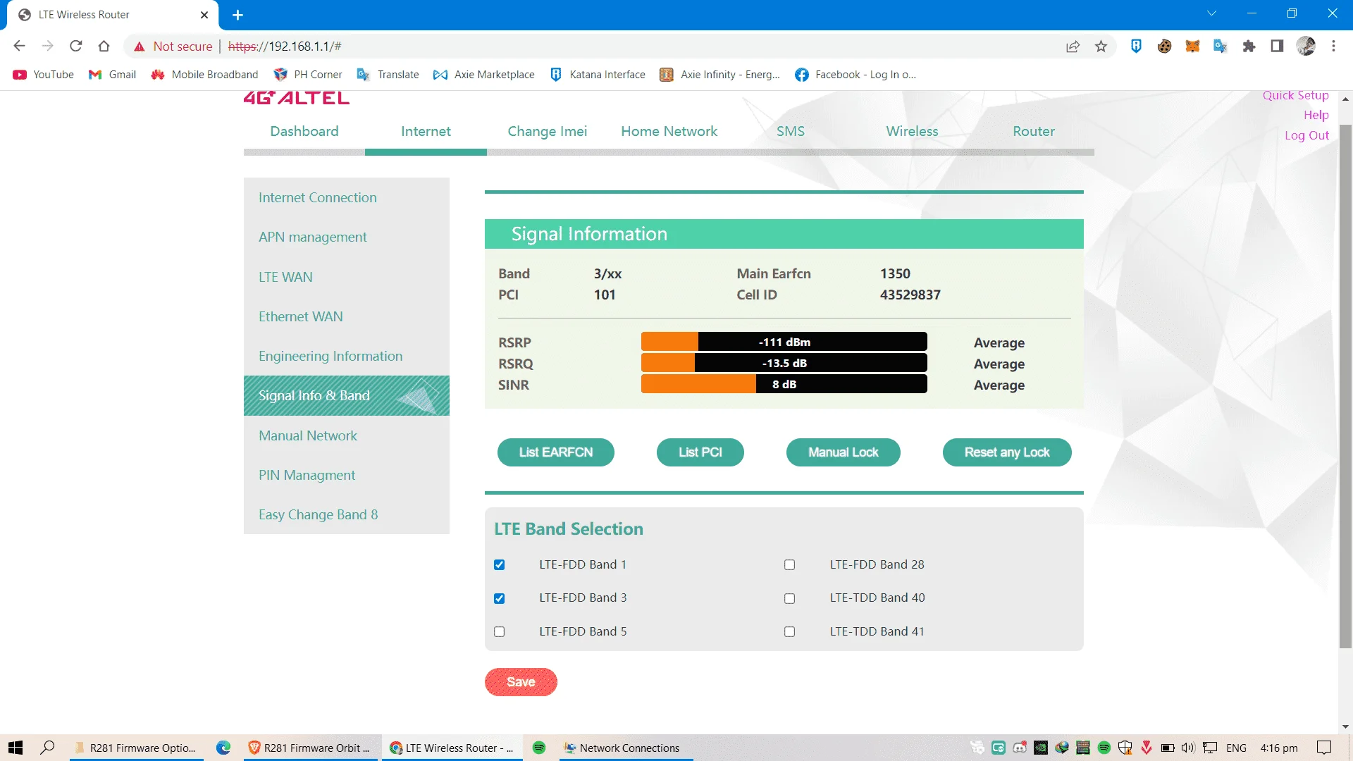Open the Change Imei tab
1353x761 pixels.
(x=547, y=131)
